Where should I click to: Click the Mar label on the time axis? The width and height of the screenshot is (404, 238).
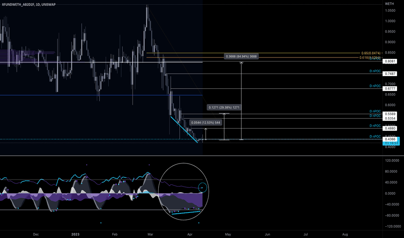tap(150, 235)
